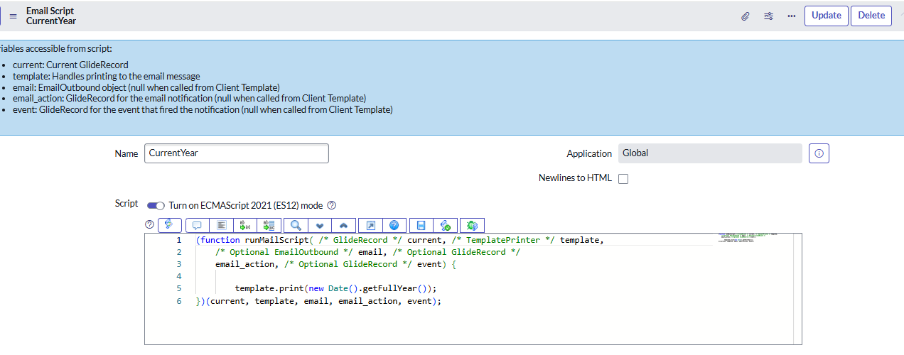Open the script debugger bug icon
This screenshot has height=355, width=904.
point(472,225)
